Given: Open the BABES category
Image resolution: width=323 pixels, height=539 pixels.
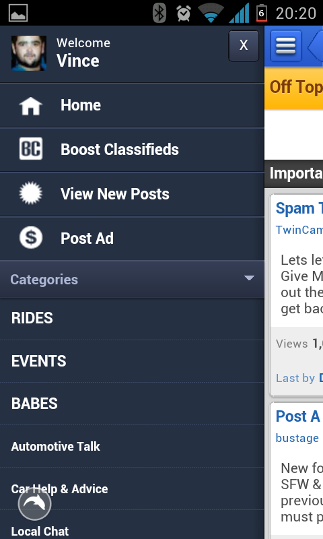Looking at the screenshot, I should tap(132, 404).
